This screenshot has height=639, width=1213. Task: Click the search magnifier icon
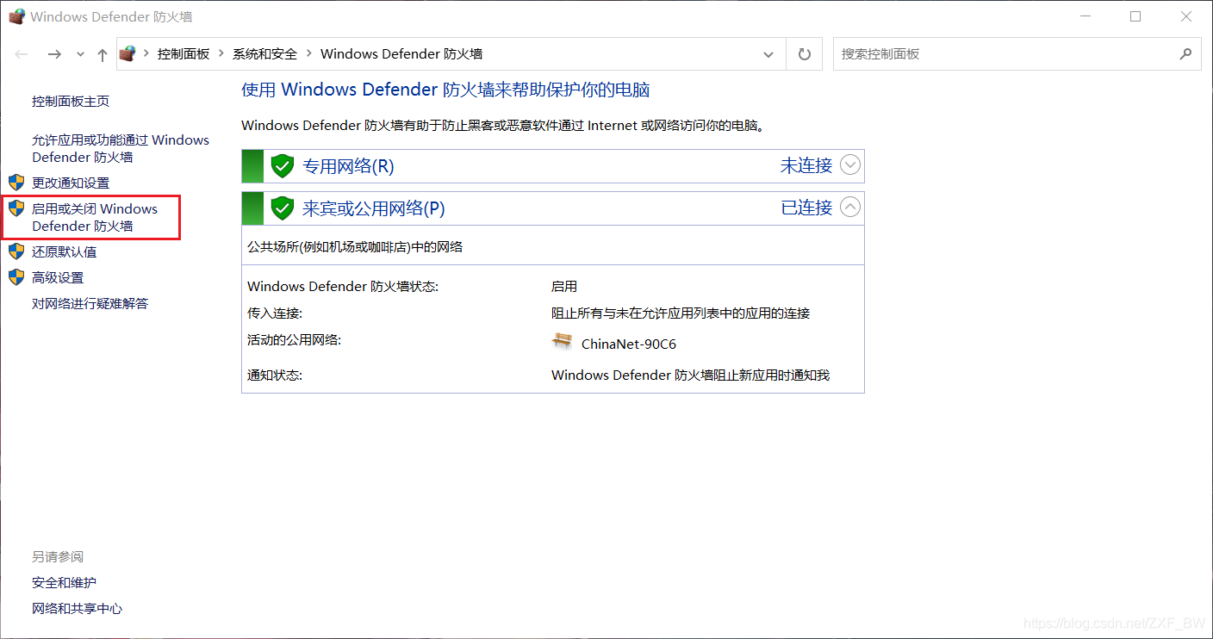[x=1185, y=53]
